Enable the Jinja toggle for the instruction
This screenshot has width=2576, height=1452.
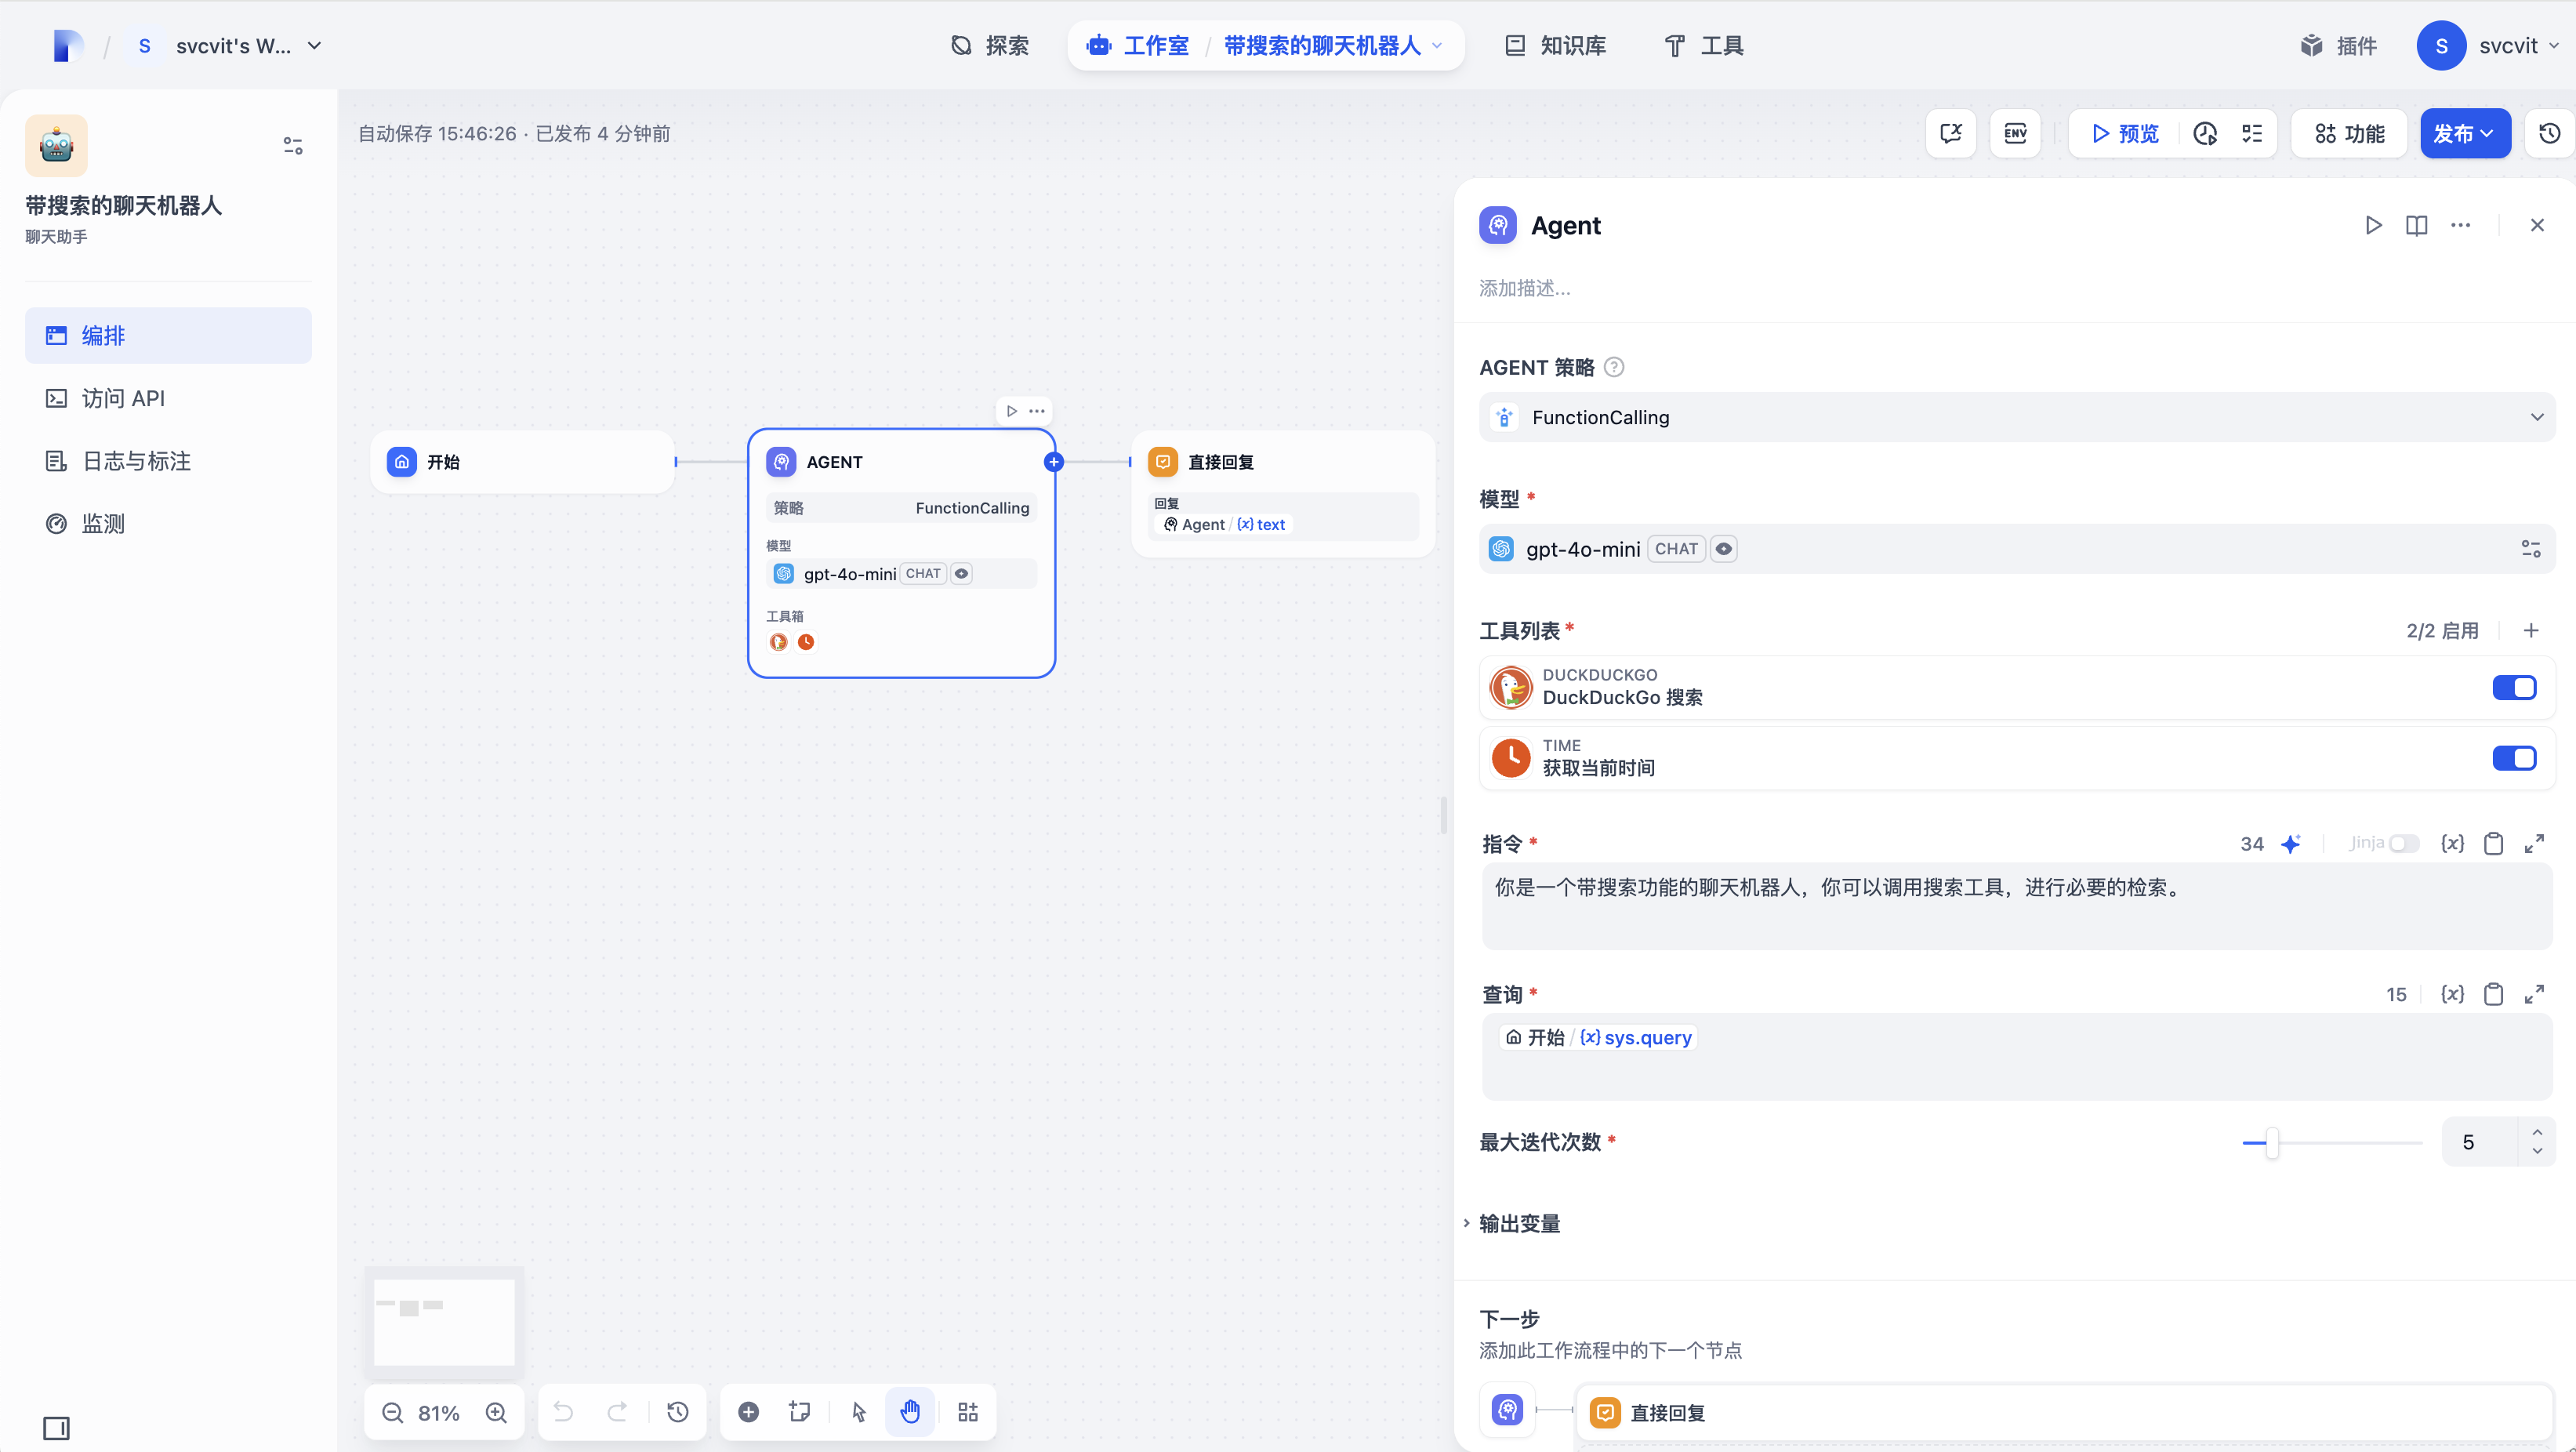click(x=2403, y=843)
